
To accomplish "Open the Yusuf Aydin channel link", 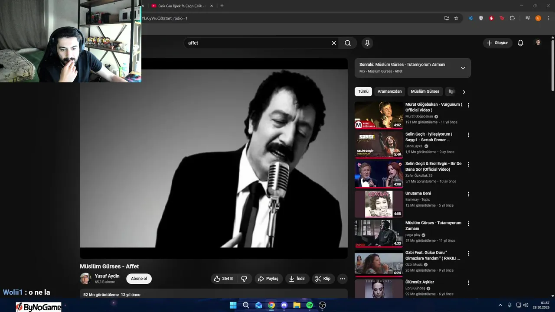I will click(x=107, y=276).
